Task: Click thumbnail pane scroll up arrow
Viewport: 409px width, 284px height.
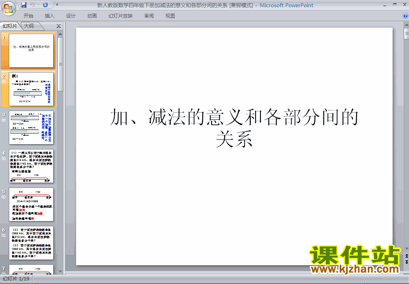Action: 60,34
